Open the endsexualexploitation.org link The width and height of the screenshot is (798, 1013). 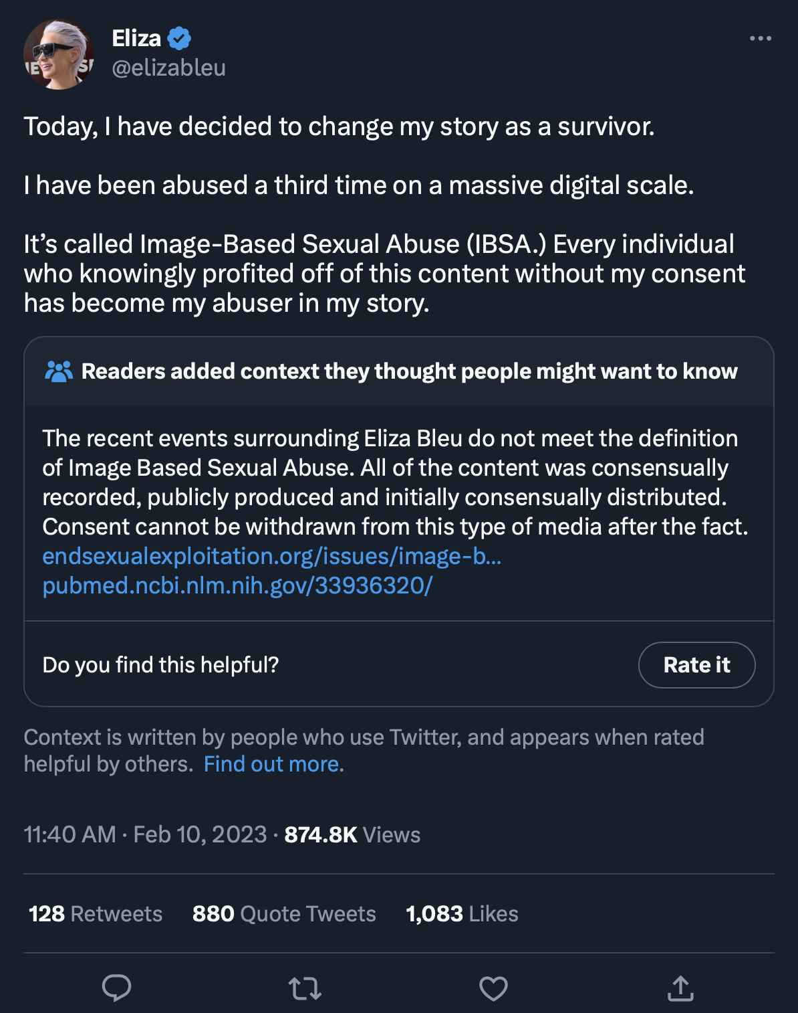(x=271, y=556)
